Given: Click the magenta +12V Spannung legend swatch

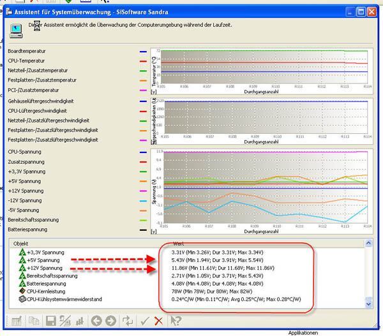Looking at the screenshot, I should [x=143, y=191].
